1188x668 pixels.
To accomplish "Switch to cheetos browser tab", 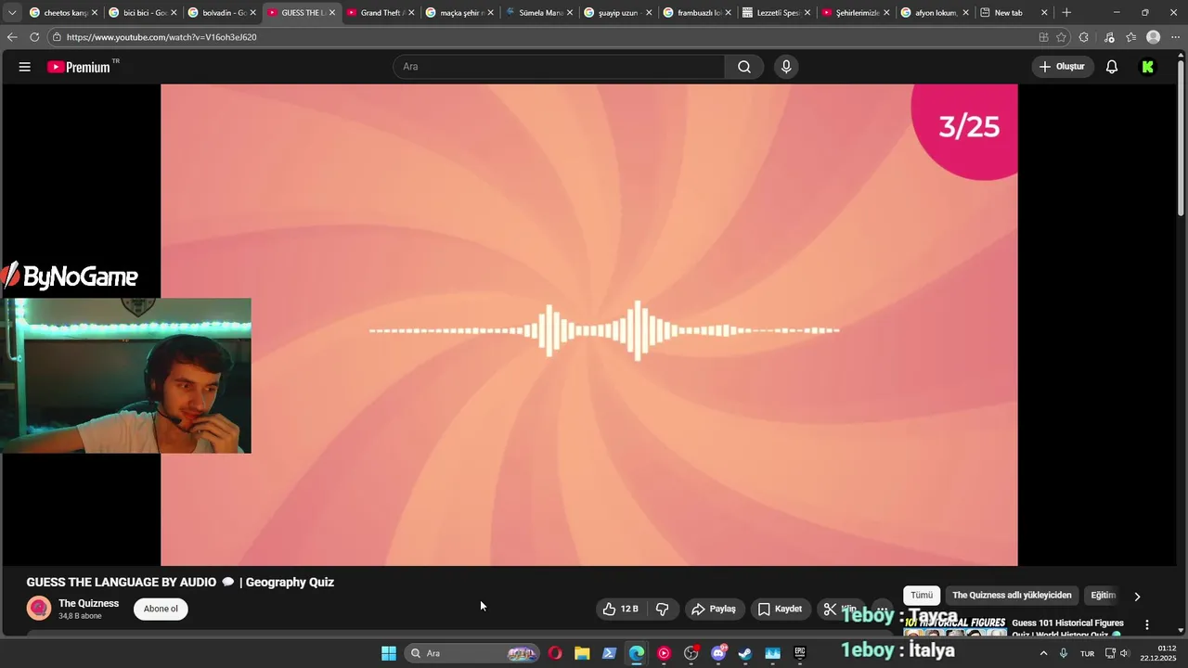I will tap(63, 12).
